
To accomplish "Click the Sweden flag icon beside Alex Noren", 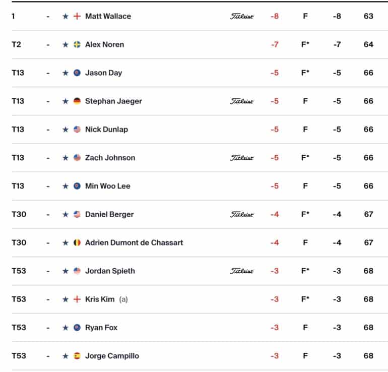I will [x=77, y=44].
